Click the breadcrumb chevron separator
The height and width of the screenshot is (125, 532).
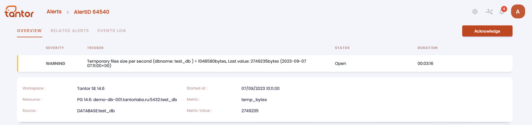[68, 12]
